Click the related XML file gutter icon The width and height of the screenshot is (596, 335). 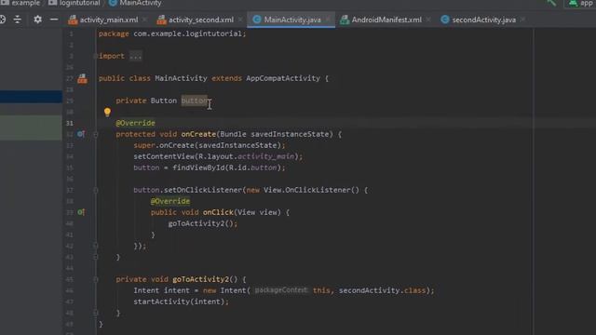83,78
